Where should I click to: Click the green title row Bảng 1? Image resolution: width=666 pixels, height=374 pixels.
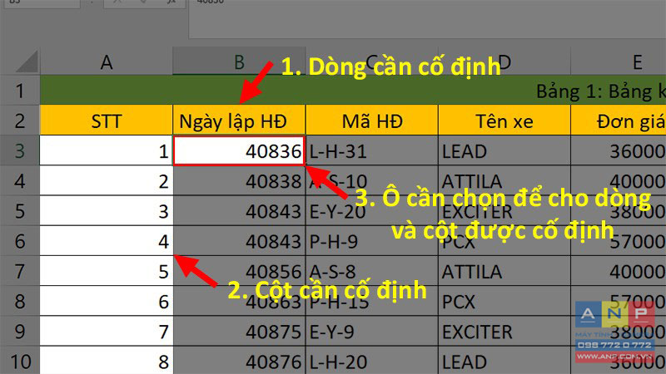(x=353, y=91)
